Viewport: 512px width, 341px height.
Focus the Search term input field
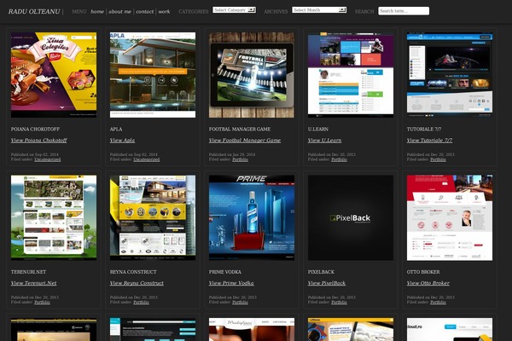404,11
